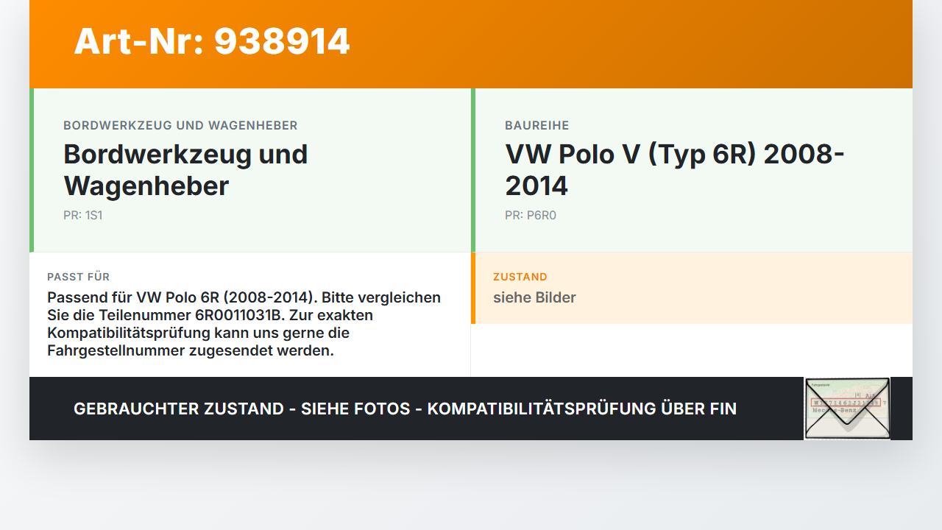The width and height of the screenshot is (942, 530).
Task: Click the PR: P6R0 code
Action: (530, 216)
